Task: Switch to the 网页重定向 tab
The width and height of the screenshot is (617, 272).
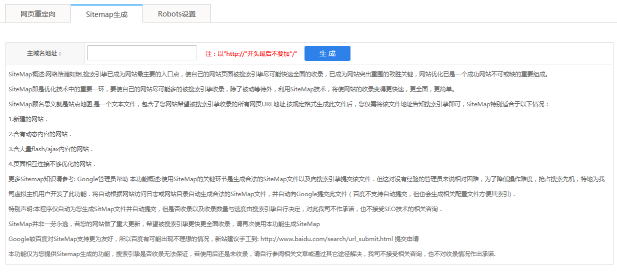Action: 38,14
